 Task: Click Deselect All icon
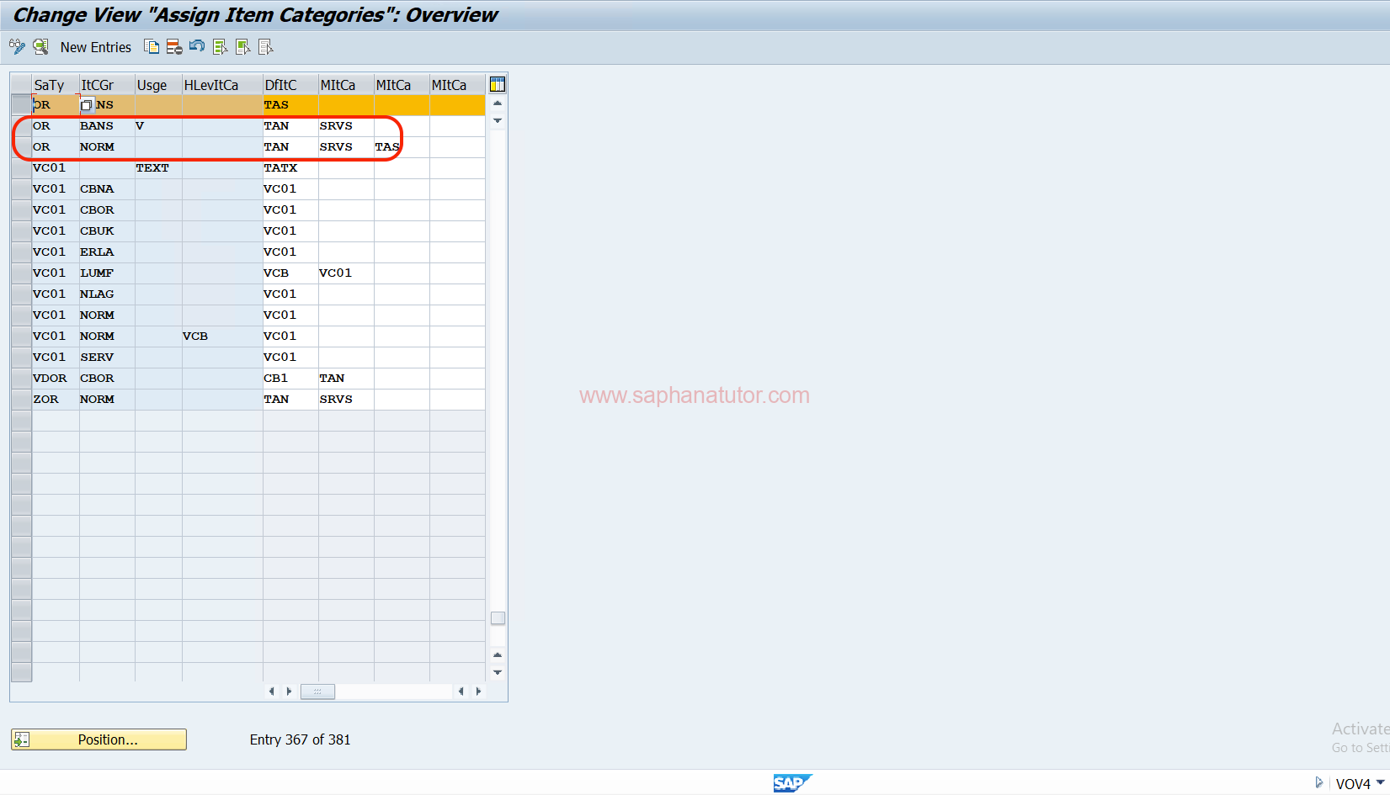pyautogui.click(x=265, y=47)
